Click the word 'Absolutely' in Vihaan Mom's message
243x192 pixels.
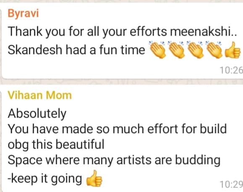(x=37, y=114)
